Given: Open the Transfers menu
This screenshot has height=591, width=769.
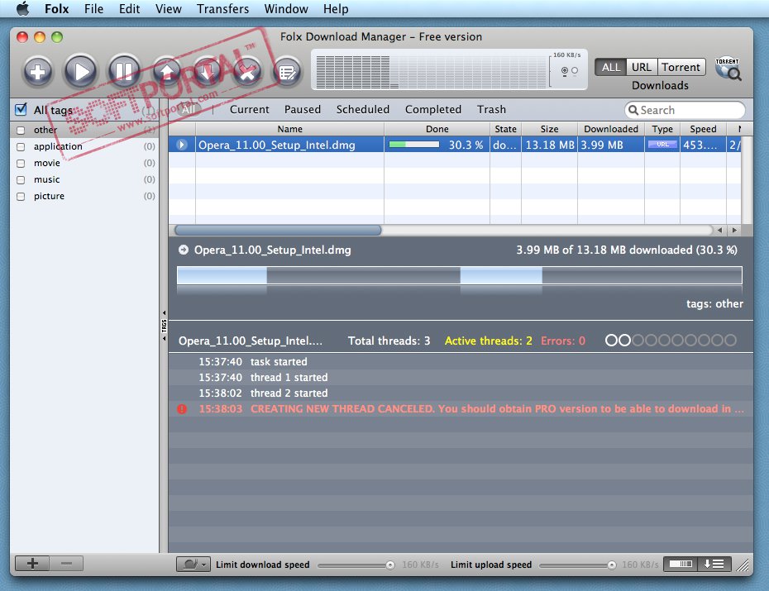Looking at the screenshot, I should coord(222,9).
